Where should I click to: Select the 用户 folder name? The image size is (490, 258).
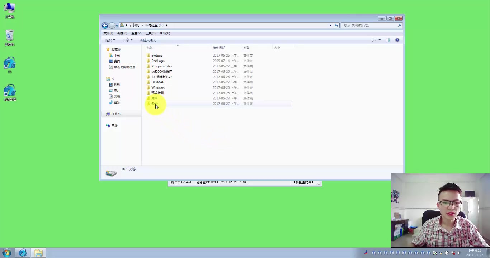(x=155, y=98)
